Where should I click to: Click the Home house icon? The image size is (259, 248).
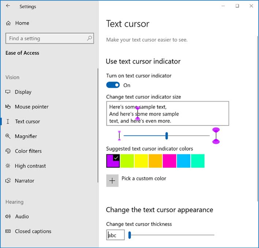(8, 23)
